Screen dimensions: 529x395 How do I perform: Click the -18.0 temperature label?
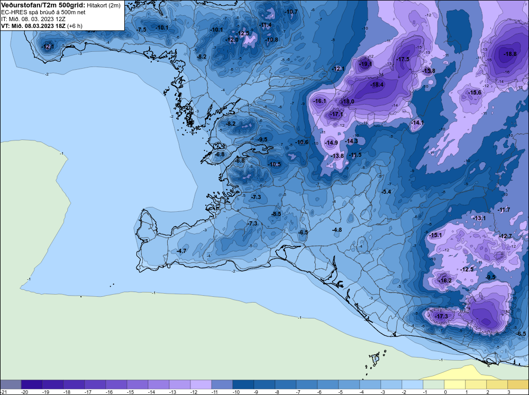[x=348, y=102]
